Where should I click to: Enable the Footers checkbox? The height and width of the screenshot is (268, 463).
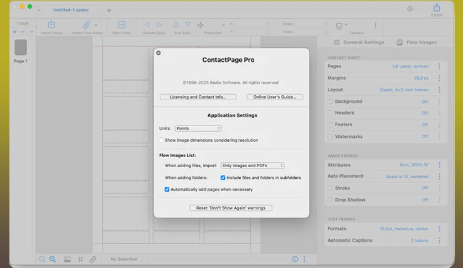(x=330, y=125)
